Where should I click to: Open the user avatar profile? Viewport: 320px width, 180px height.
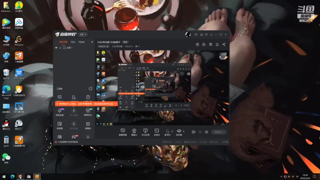188,34
